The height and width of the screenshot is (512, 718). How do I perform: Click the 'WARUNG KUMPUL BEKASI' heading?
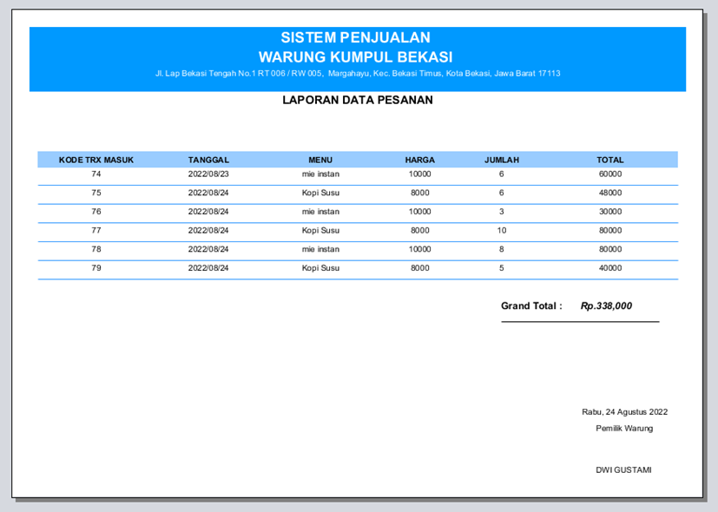tap(355, 56)
